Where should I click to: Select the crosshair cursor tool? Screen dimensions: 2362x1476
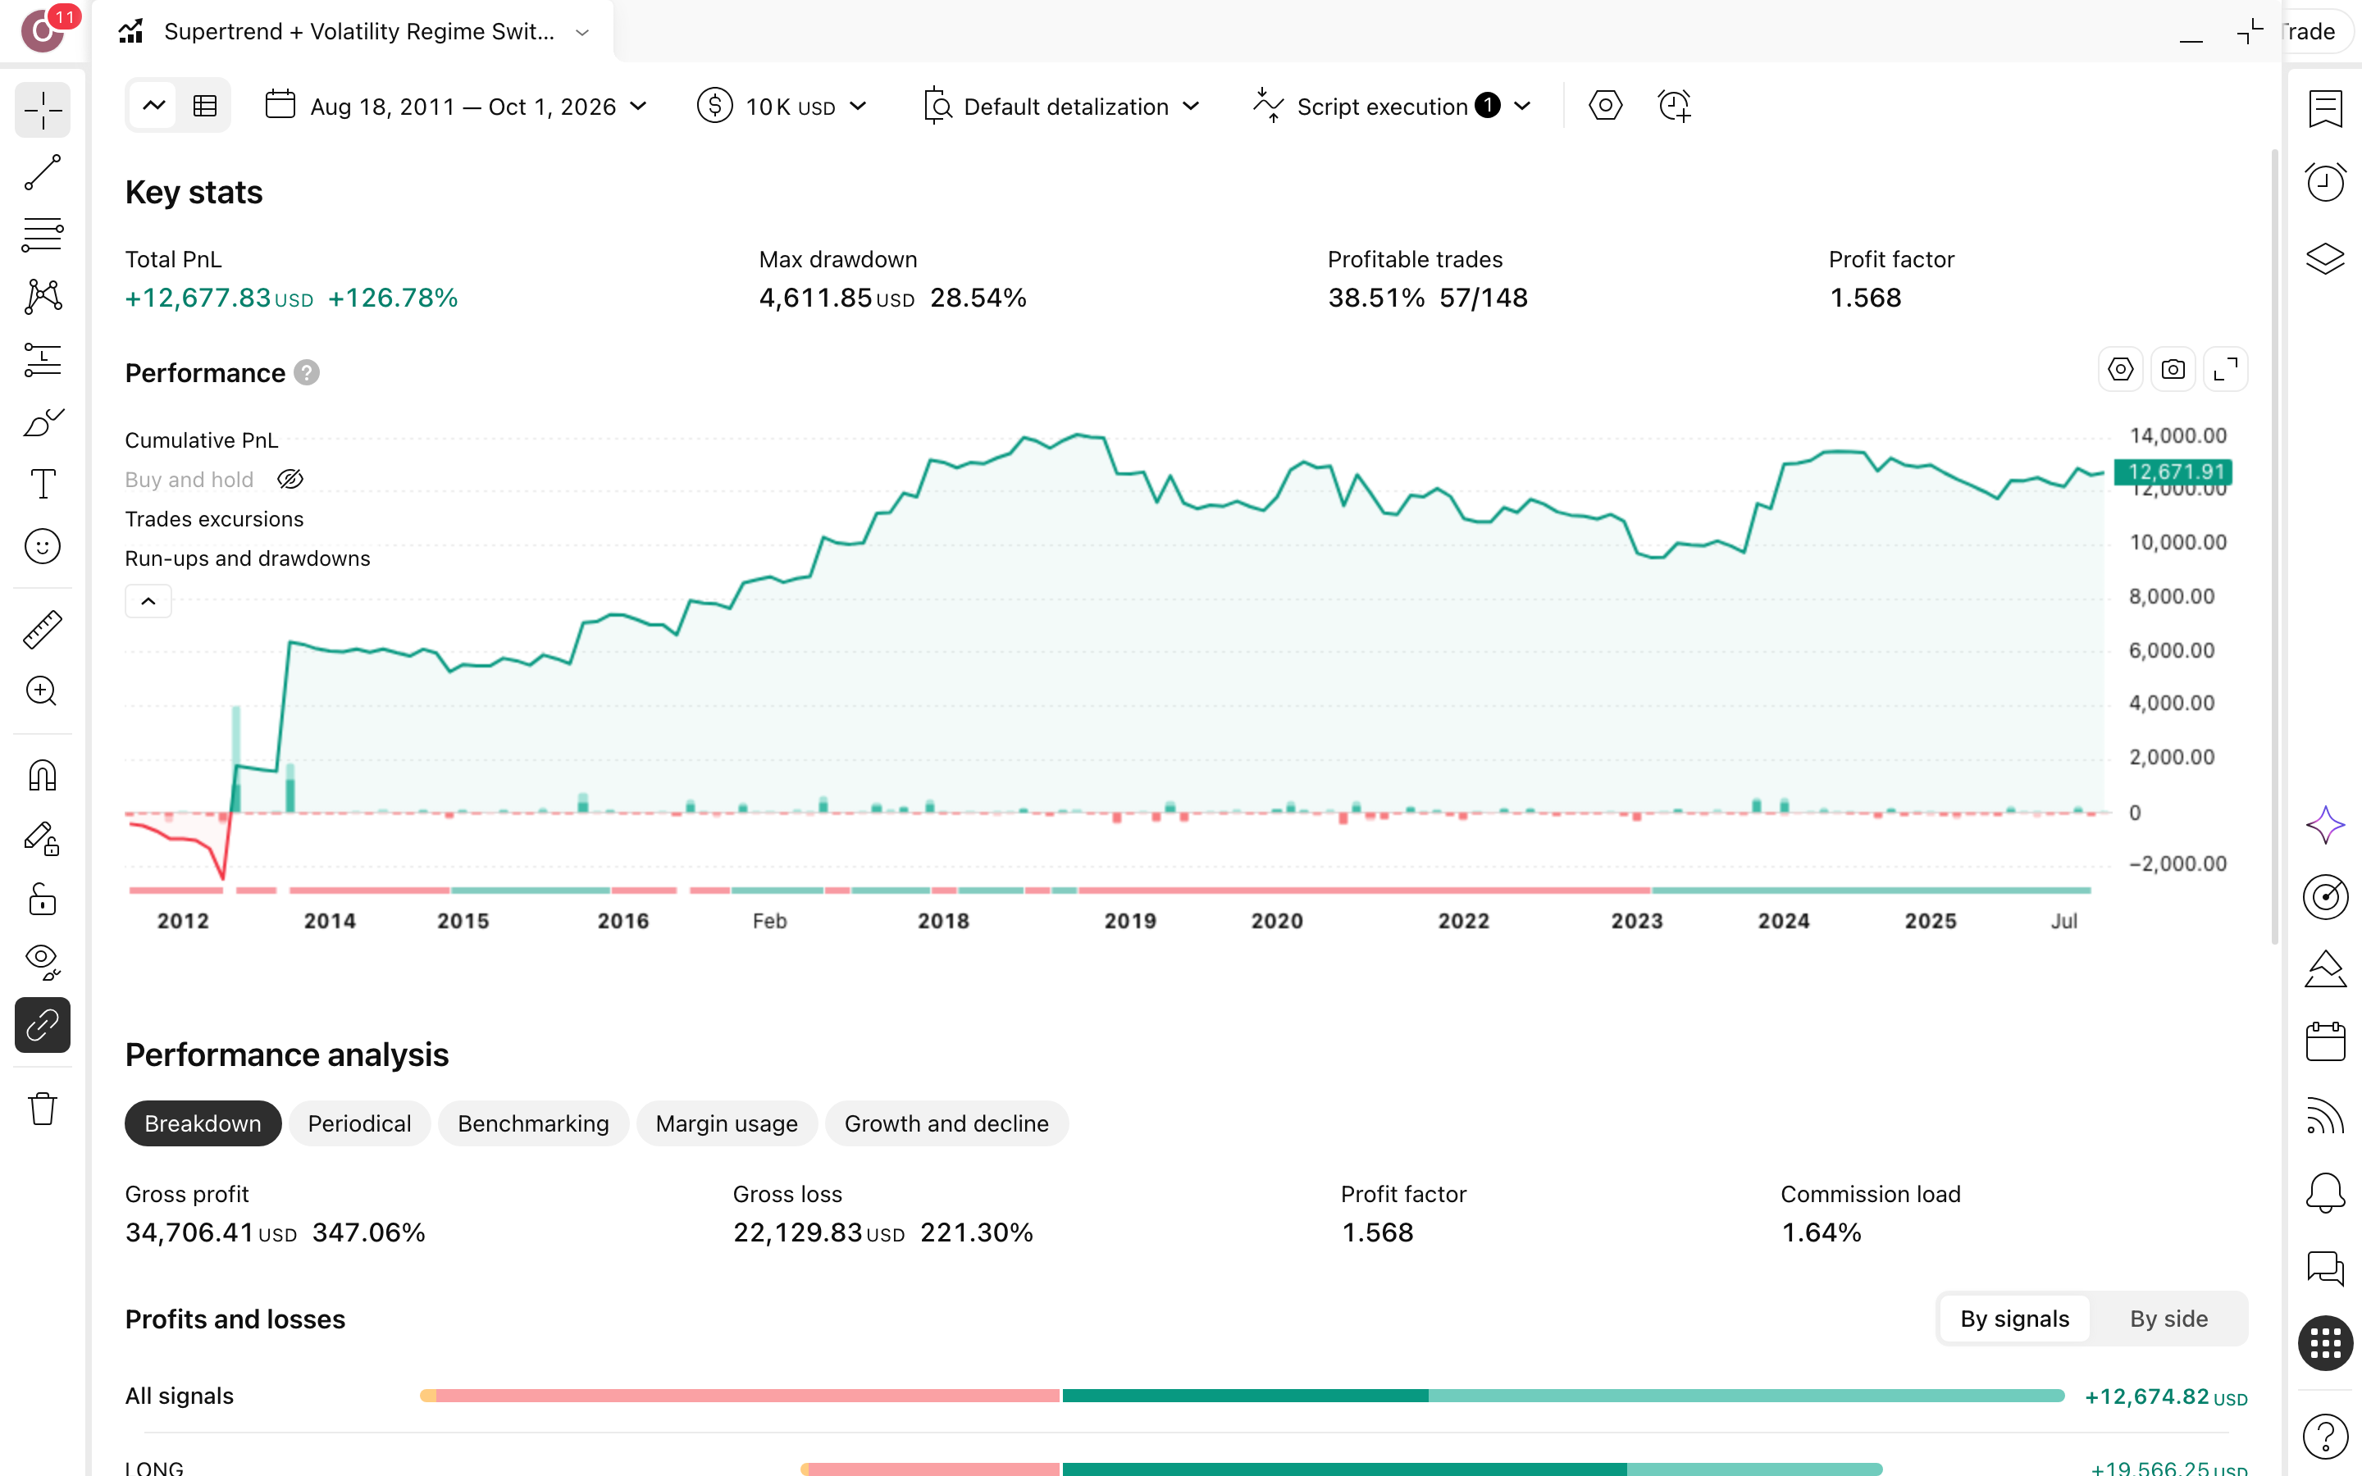click(42, 111)
